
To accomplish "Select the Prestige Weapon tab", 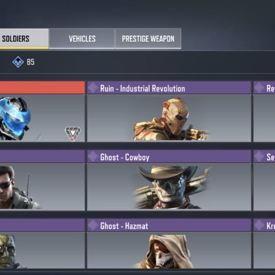I will click(148, 38).
